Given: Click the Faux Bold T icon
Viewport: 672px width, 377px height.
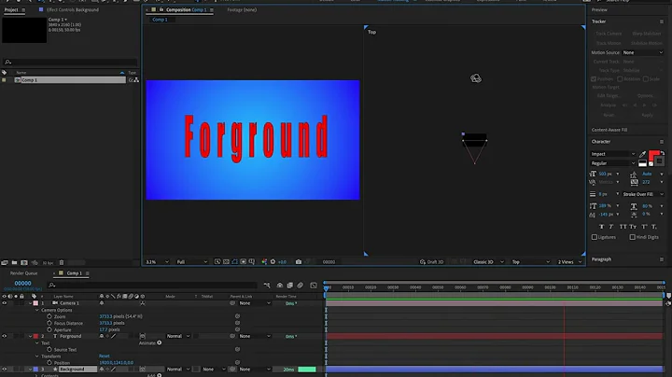Looking at the screenshot, I should pyautogui.click(x=601, y=227).
